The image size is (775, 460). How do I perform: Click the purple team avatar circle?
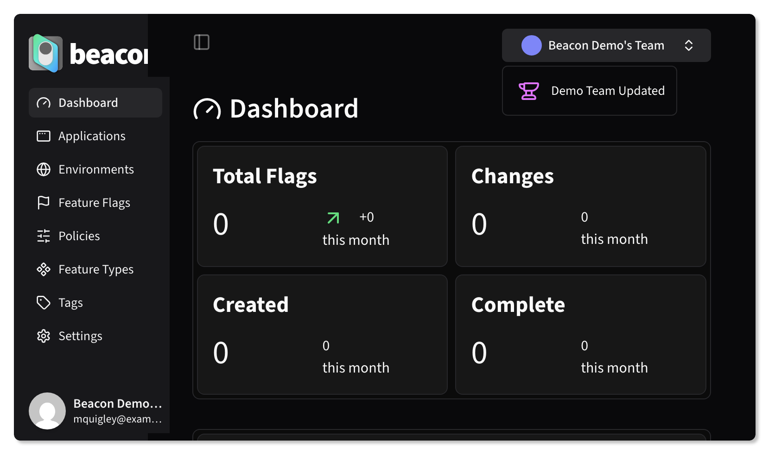point(531,45)
